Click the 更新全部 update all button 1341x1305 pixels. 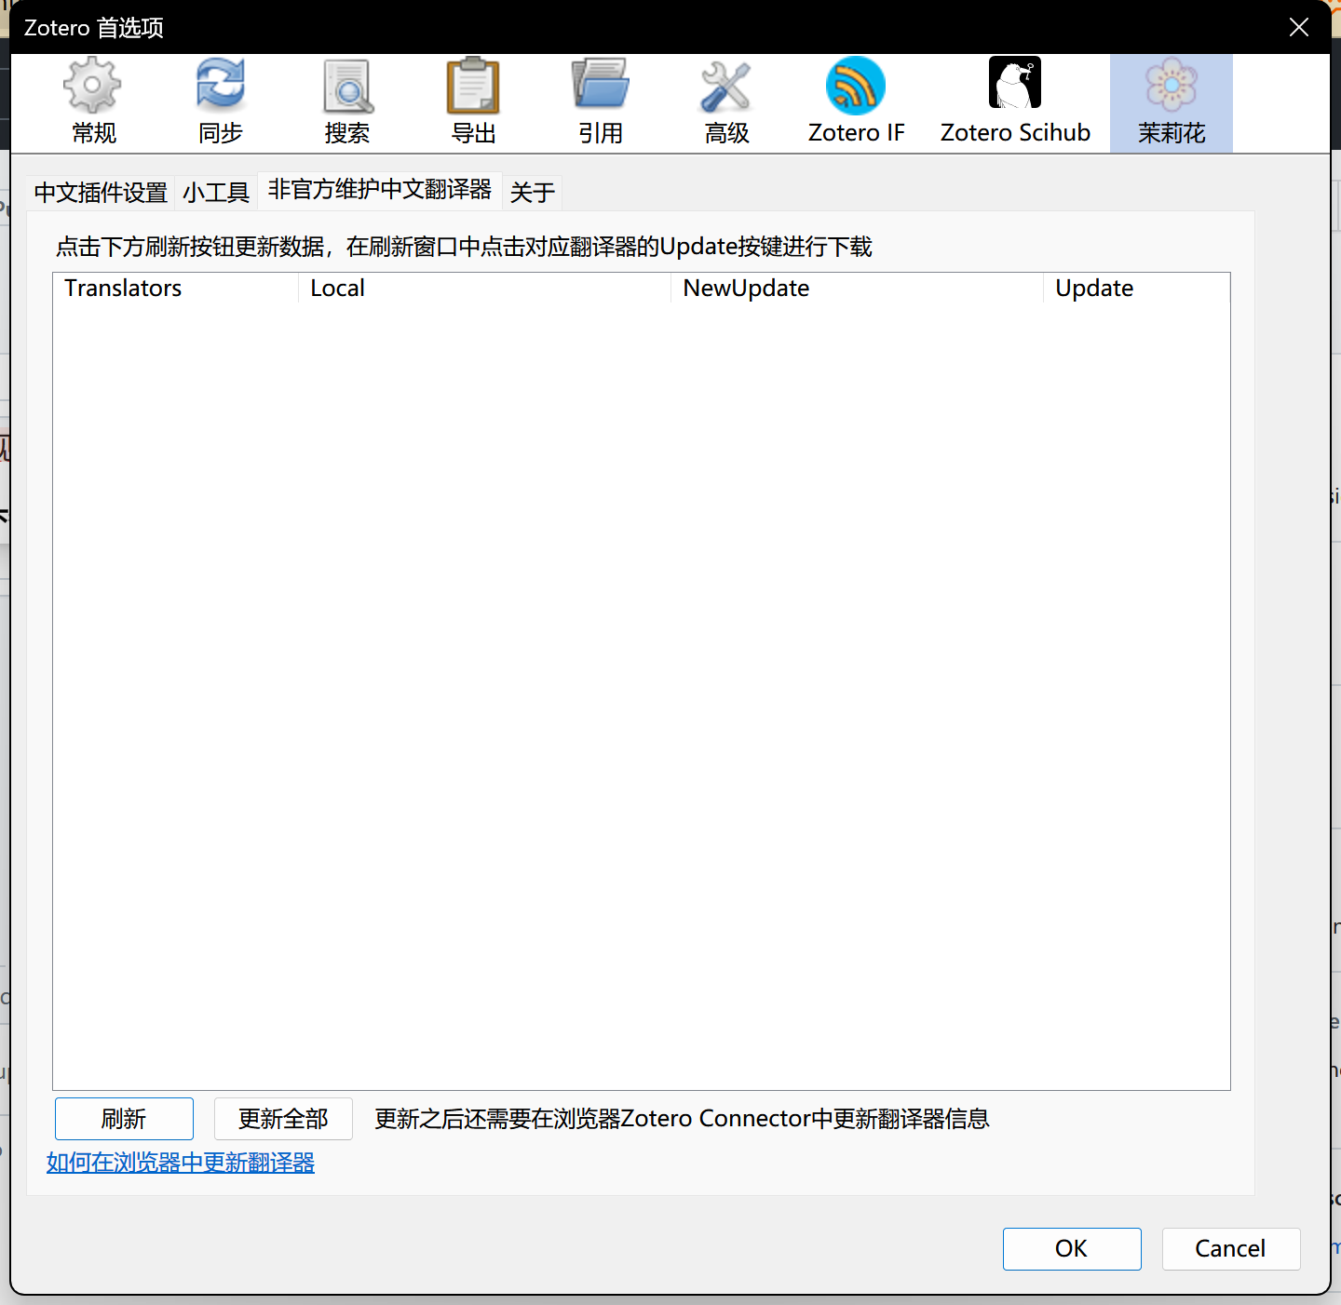[x=283, y=1119]
